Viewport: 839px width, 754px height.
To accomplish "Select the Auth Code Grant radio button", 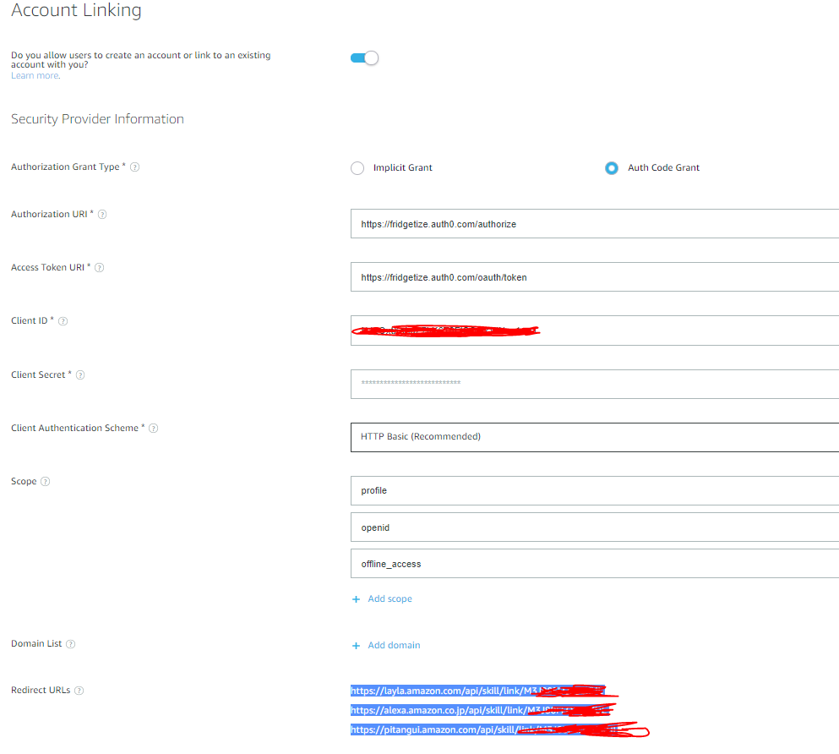I will tap(611, 167).
